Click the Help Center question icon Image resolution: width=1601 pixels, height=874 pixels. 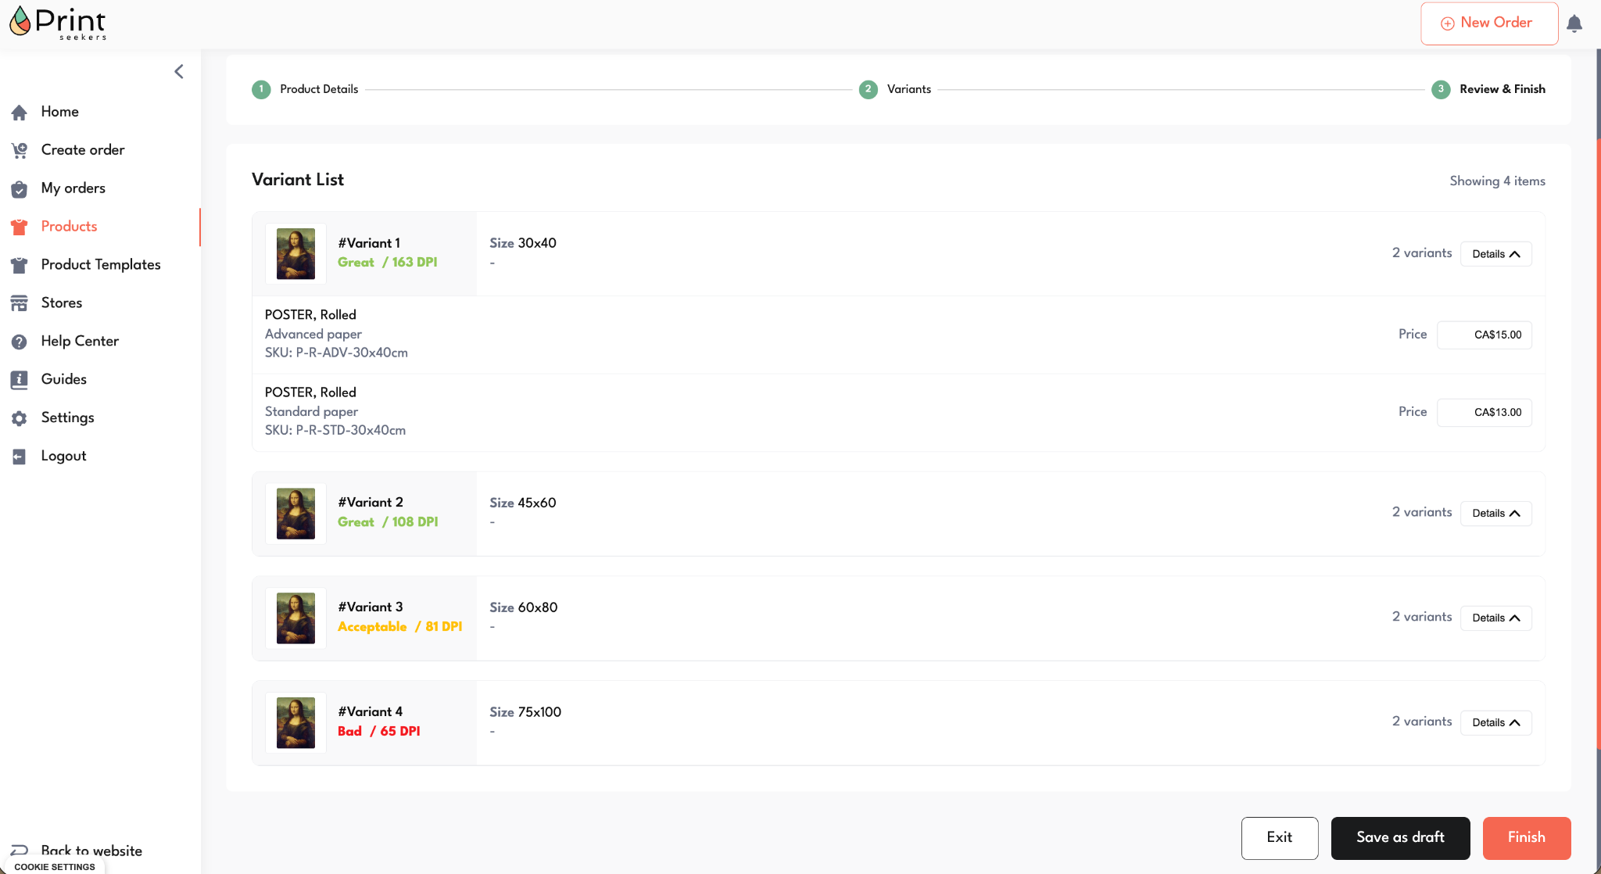(x=20, y=342)
